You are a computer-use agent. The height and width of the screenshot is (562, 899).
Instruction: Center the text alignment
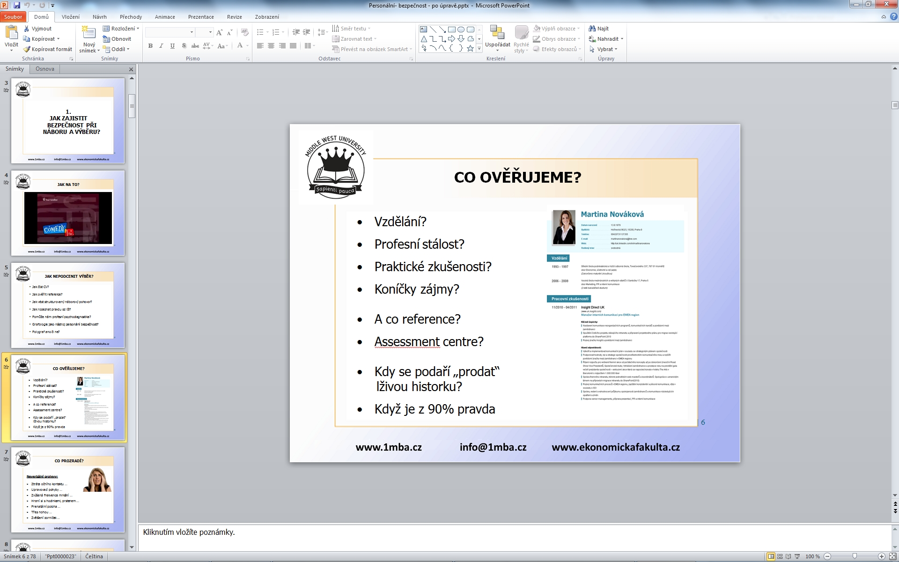pos(271,45)
